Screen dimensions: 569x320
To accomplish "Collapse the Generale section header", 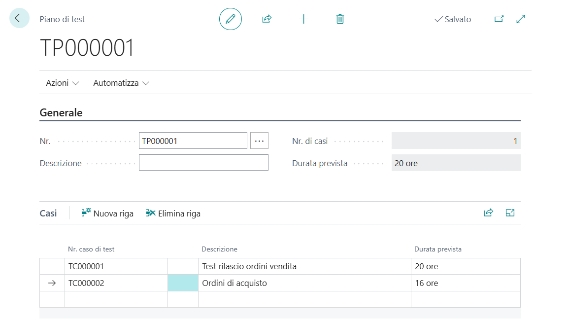I will (61, 112).
